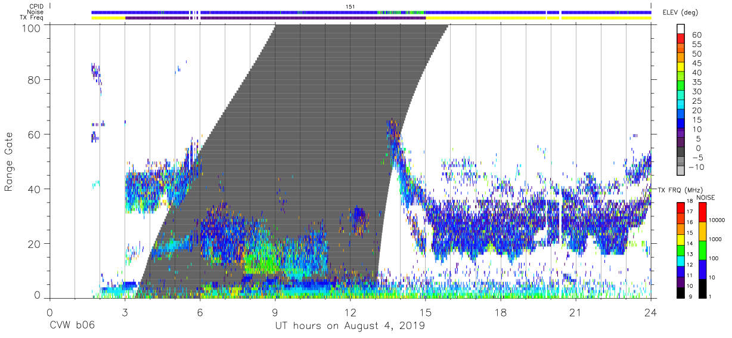Click the NOISE legend title
The height and width of the screenshot is (338, 732).
pos(705,197)
